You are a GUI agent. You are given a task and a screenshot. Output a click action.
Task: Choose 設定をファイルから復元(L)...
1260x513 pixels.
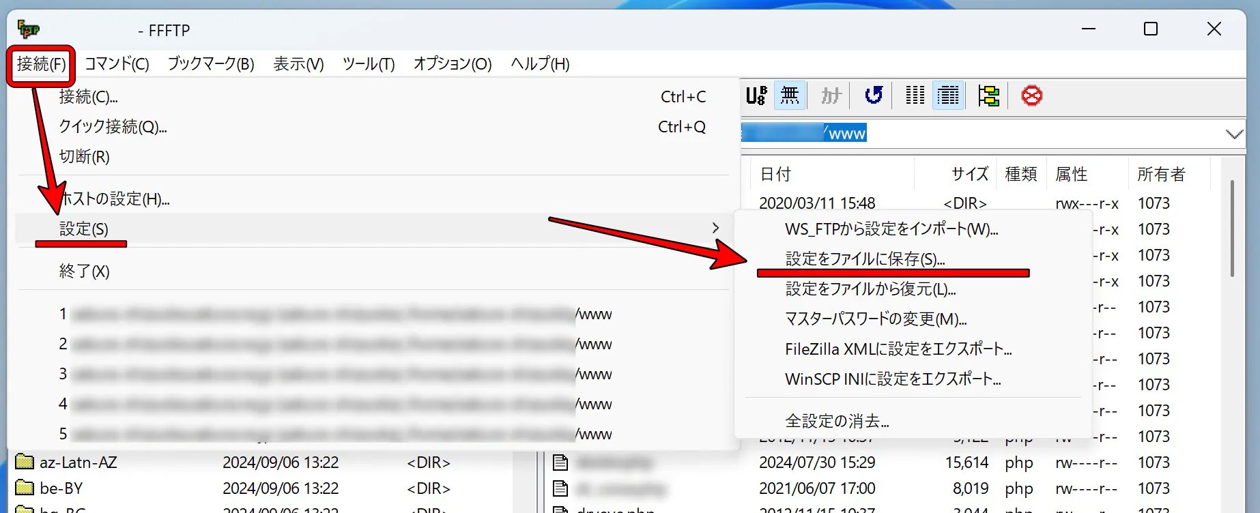(913, 289)
